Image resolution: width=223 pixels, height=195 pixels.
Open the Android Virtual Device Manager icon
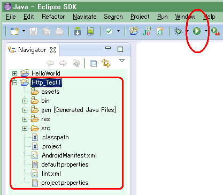tap(90, 31)
